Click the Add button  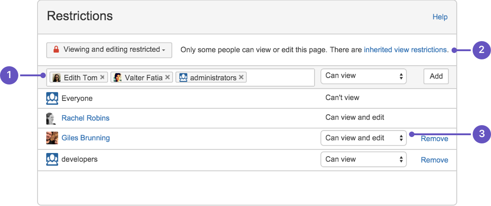[x=436, y=76]
